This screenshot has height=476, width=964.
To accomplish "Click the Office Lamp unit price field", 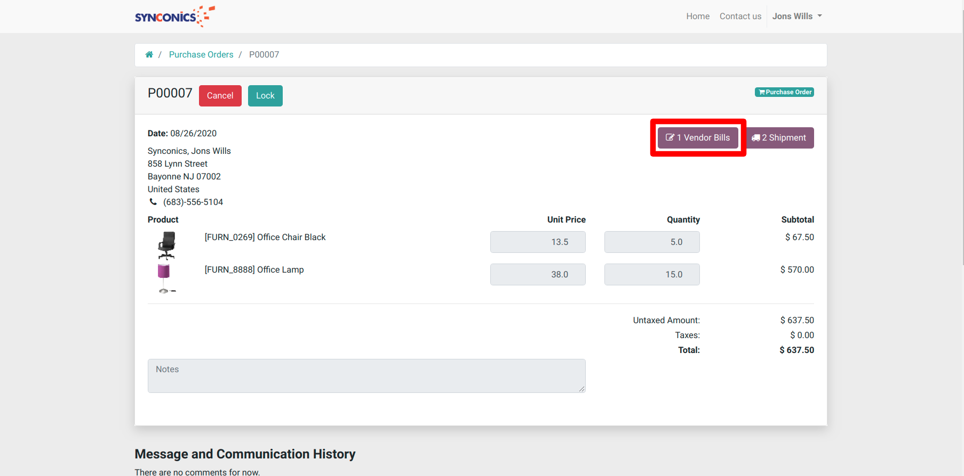I will (538, 275).
